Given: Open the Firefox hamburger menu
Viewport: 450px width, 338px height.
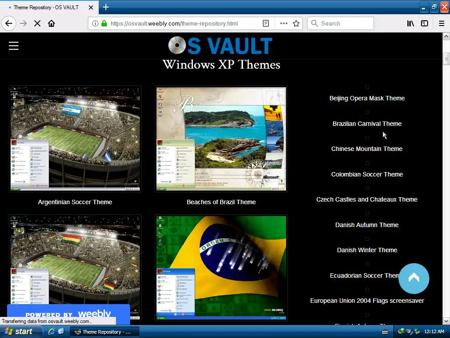Looking at the screenshot, I should (x=442, y=23).
